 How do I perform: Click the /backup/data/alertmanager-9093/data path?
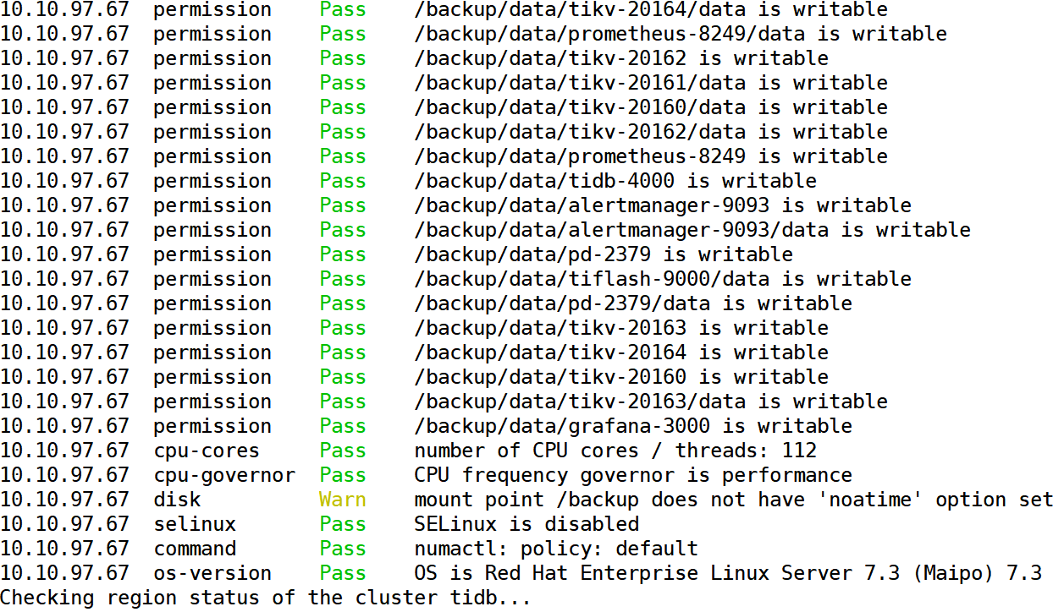tap(692, 230)
